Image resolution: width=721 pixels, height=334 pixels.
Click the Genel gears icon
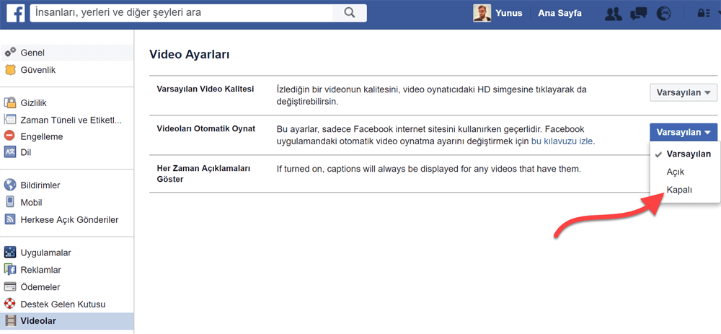[10, 53]
